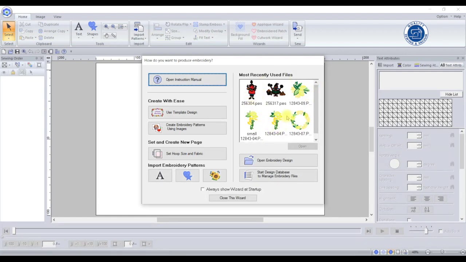Expand the Select tool dropdown arrow

coord(9,39)
